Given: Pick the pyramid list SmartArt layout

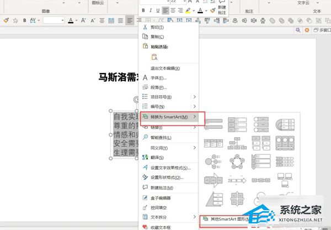Looking at the screenshot, I should tap(214, 198).
